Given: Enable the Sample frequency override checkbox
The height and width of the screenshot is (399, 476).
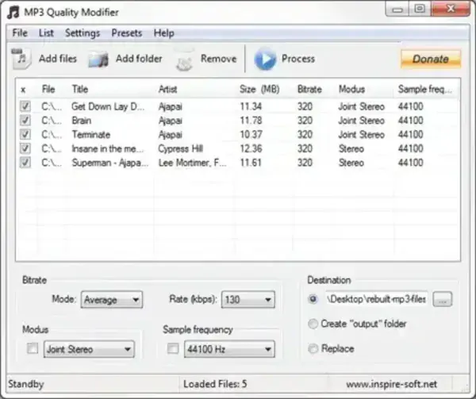Looking at the screenshot, I should 173,348.
